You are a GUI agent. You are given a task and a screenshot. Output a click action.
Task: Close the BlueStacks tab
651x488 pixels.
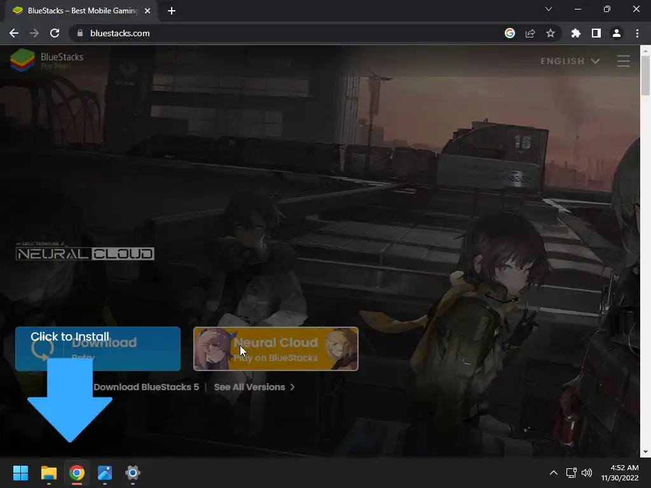pyautogui.click(x=147, y=11)
